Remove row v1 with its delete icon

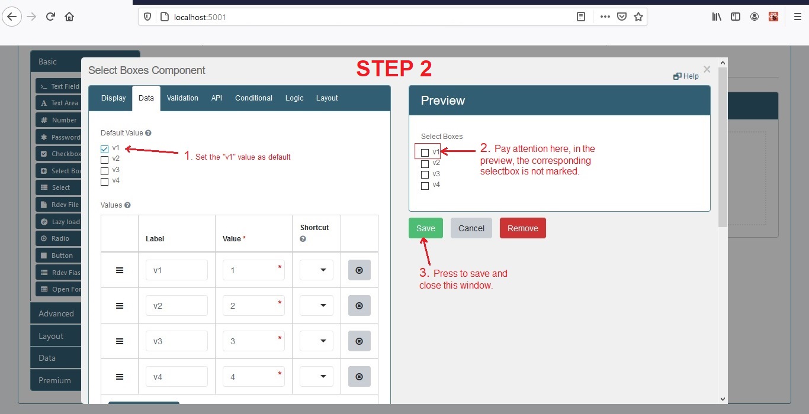tap(359, 270)
